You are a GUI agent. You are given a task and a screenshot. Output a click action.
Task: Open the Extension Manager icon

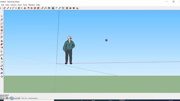point(77,8)
